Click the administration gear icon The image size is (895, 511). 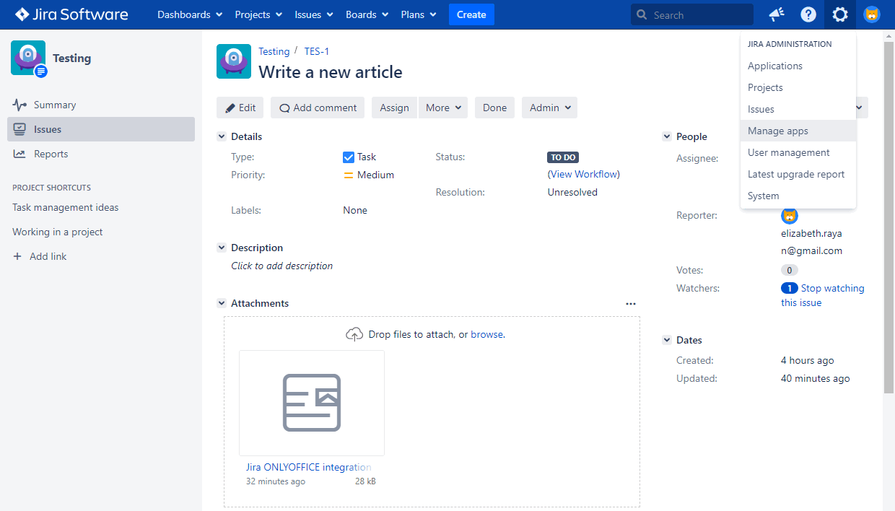(x=839, y=14)
